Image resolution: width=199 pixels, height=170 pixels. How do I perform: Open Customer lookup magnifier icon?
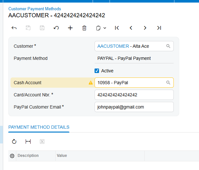point(168,46)
